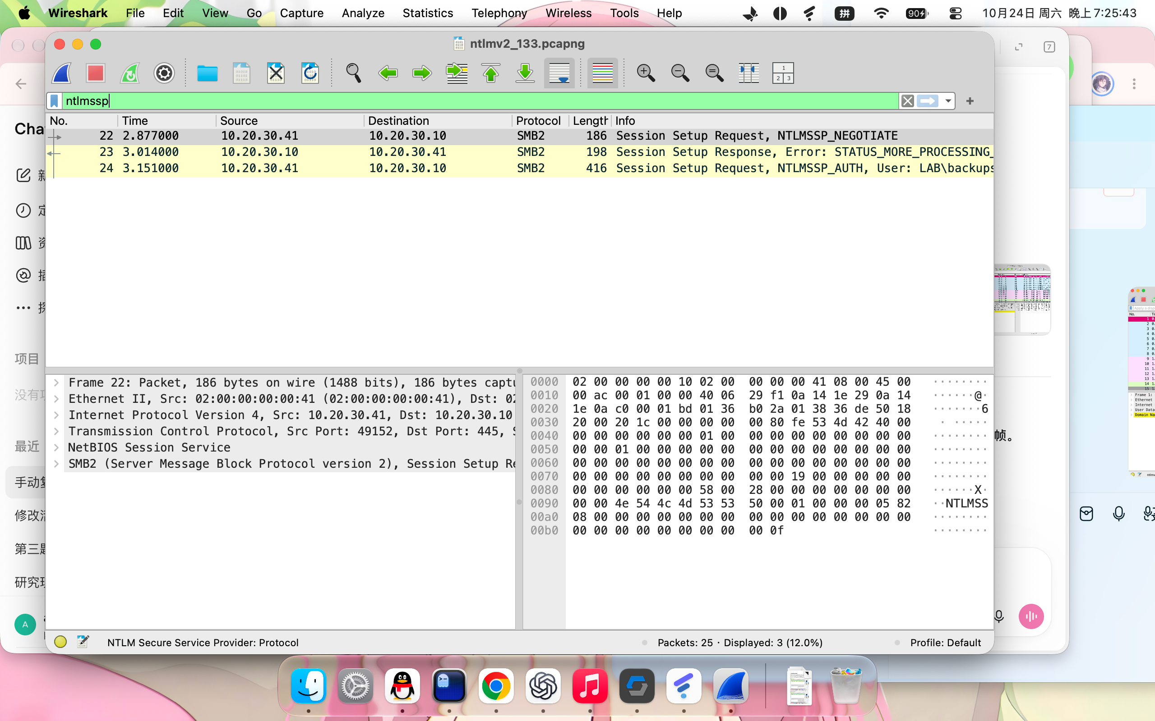Viewport: 1155px width, 721px height.
Task: Stop capture using red square icon
Action: 96,73
